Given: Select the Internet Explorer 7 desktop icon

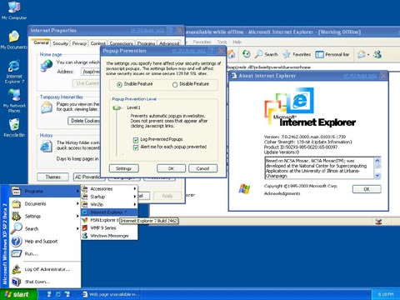Looking at the screenshot, I should [x=14, y=72].
